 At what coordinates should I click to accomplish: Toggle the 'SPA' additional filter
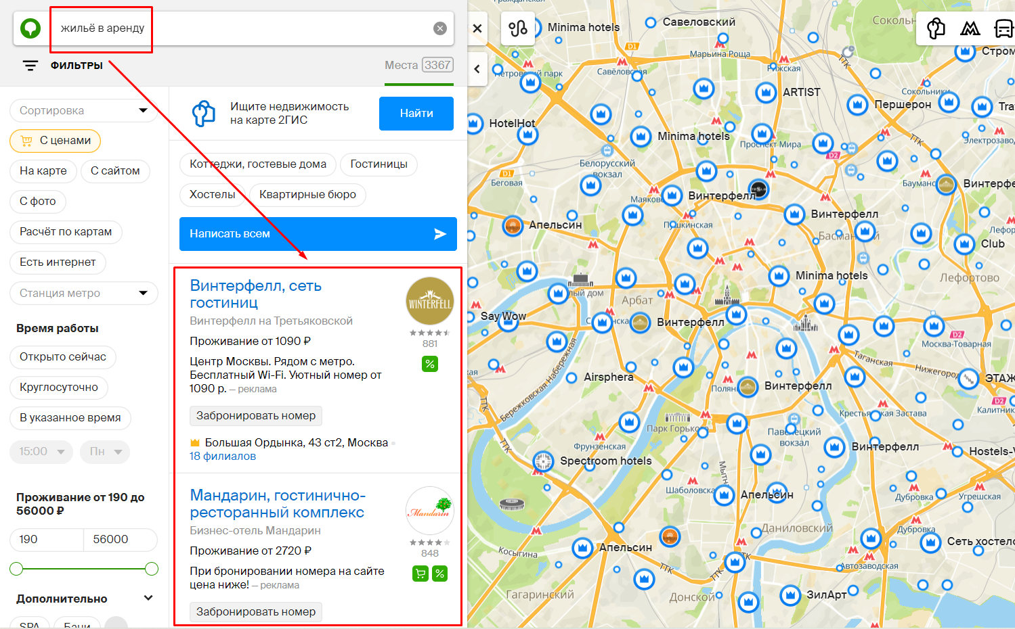[29, 623]
